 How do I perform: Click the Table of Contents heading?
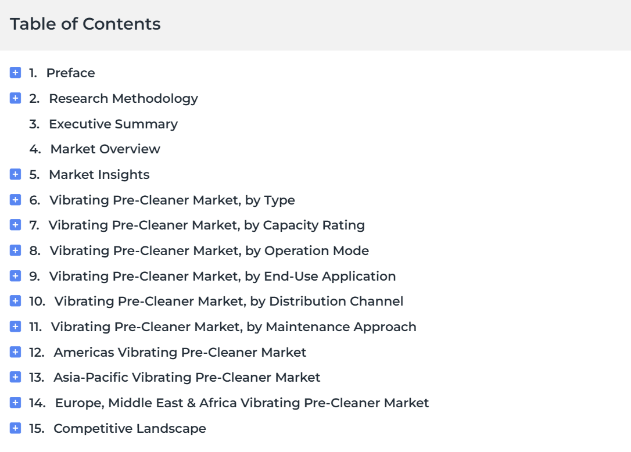[x=85, y=24]
